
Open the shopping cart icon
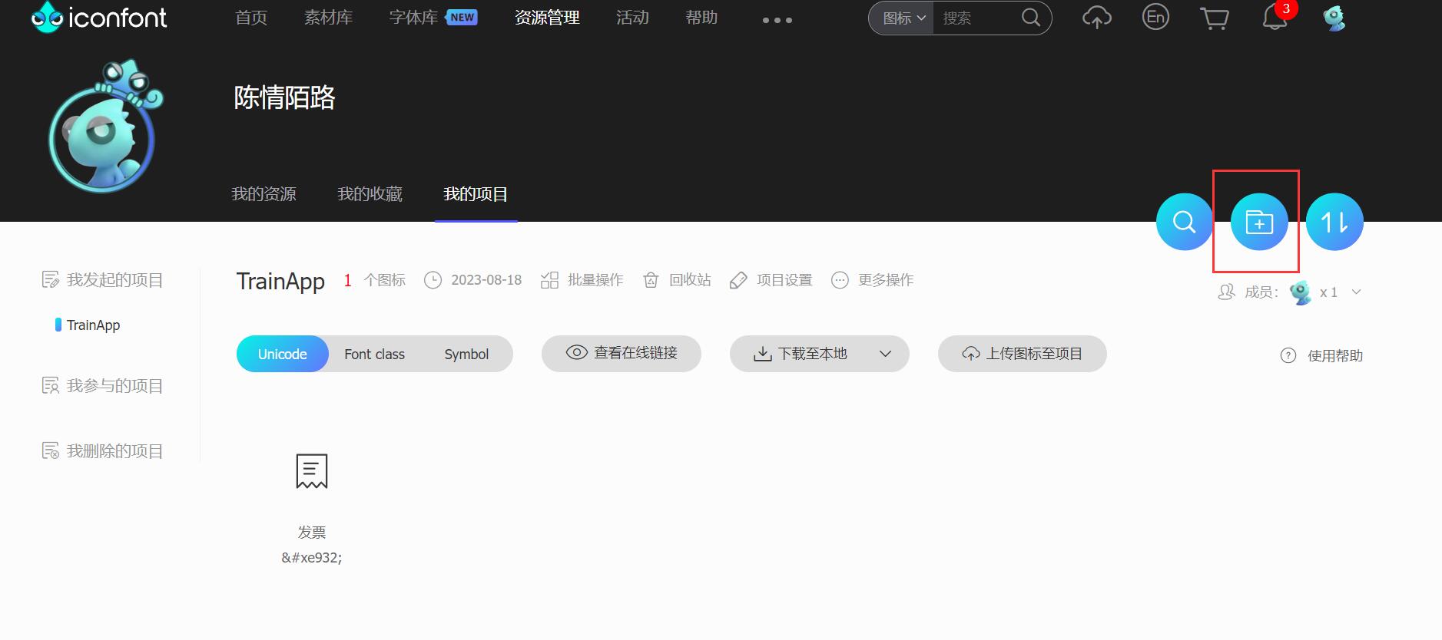[x=1214, y=18]
